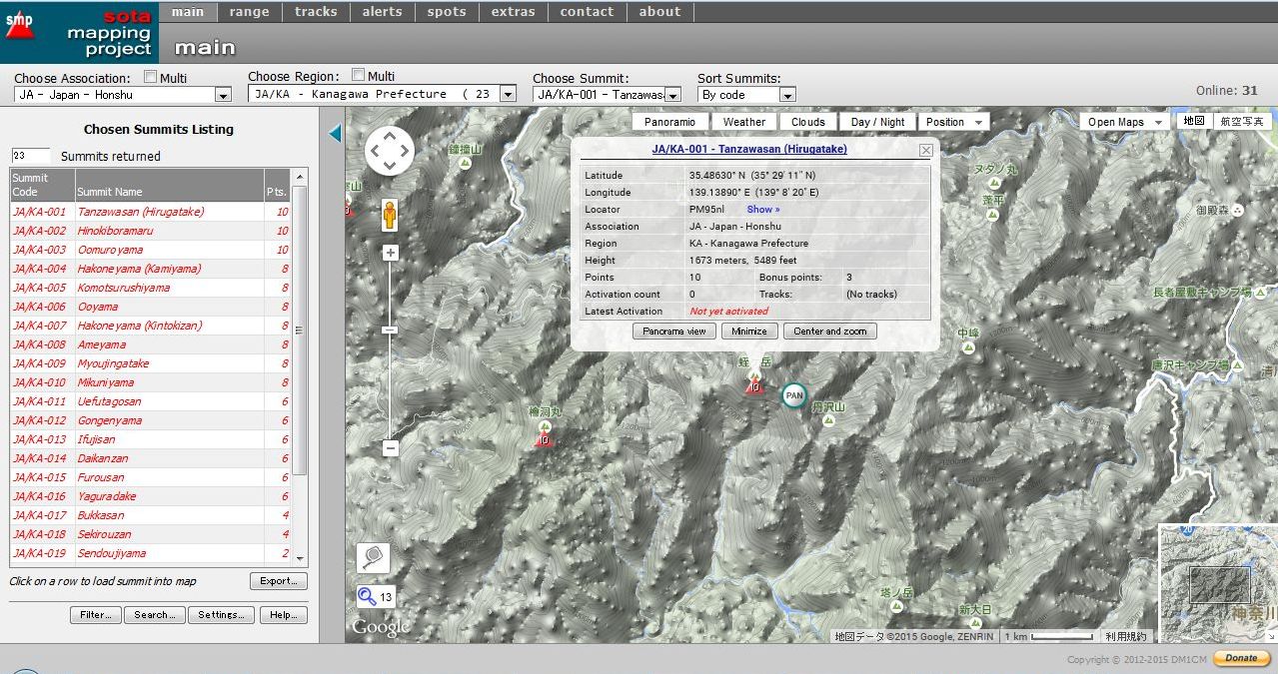Screen dimensions: 1278x674
Task: Click the 鐘撞山 green peak icon
Action: pyautogui.click(x=466, y=164)
